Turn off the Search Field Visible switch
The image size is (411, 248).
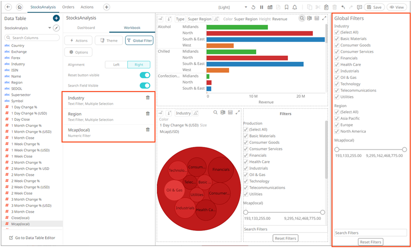pyautogui.click(x=145, y=86)
